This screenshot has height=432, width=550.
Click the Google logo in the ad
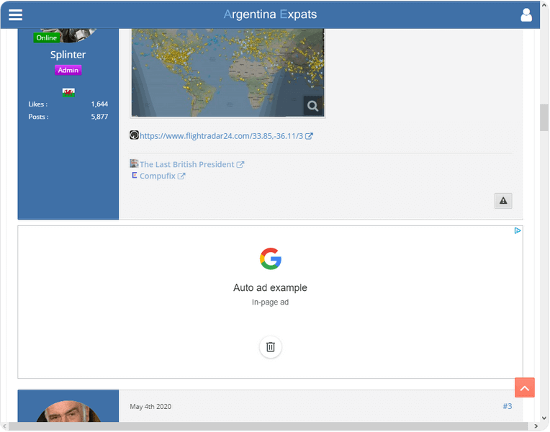click(271, 258)
